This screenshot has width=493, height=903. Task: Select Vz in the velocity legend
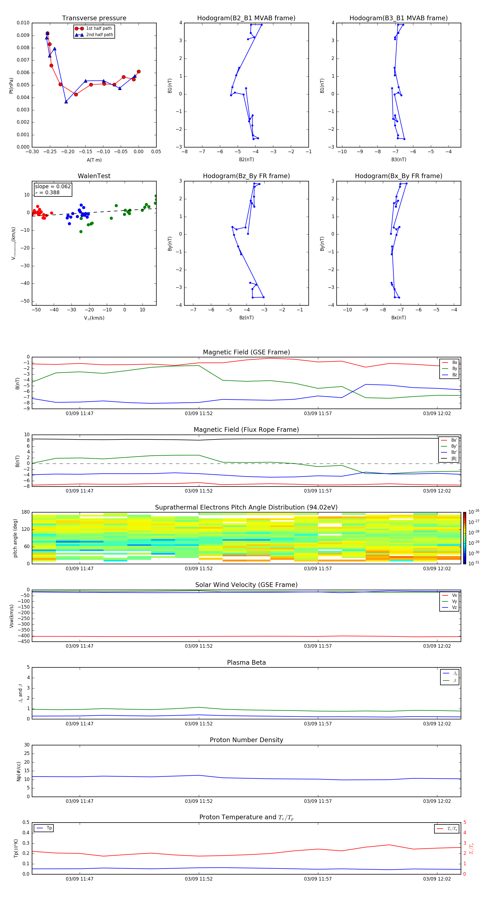click(x=449, y=607)
